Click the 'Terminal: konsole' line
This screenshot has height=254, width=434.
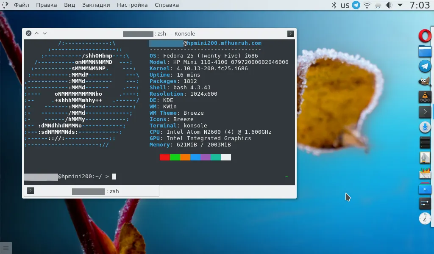coord(178,126)
